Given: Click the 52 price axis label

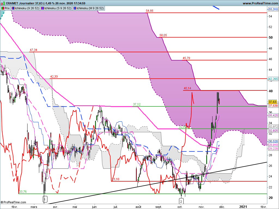Looking at the screenshot, I should (x=271, y=27).
